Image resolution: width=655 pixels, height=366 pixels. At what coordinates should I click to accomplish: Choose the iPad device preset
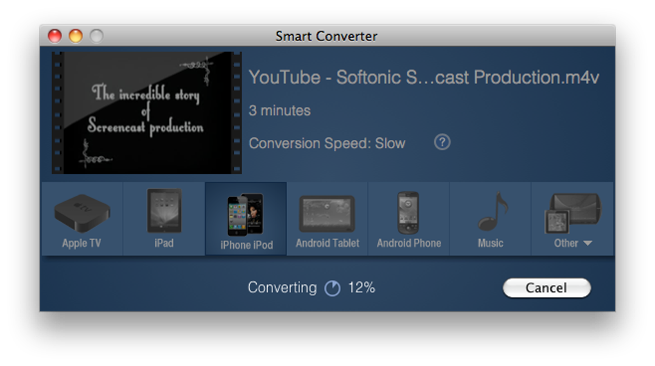[x=164, y=219]
